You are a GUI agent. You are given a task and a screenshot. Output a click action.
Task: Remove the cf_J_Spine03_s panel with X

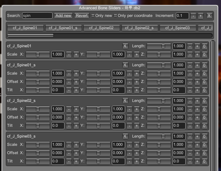pyautogui.click(x=125, y=136)
